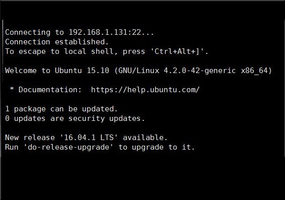This screenshot has height=200, width=285.
Task: Click the words 'to upgrade to it.'
Action: tap(157, 147)
